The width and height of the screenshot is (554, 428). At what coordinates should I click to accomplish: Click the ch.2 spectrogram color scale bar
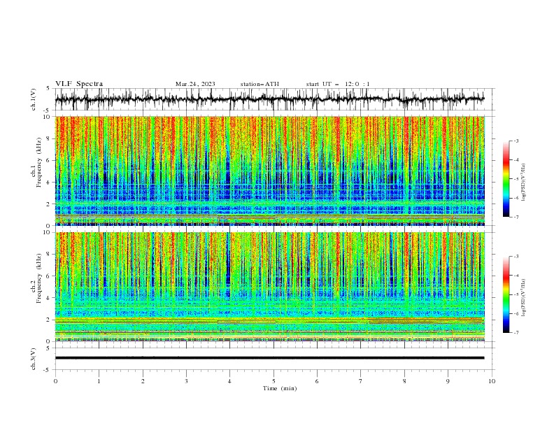506,294
